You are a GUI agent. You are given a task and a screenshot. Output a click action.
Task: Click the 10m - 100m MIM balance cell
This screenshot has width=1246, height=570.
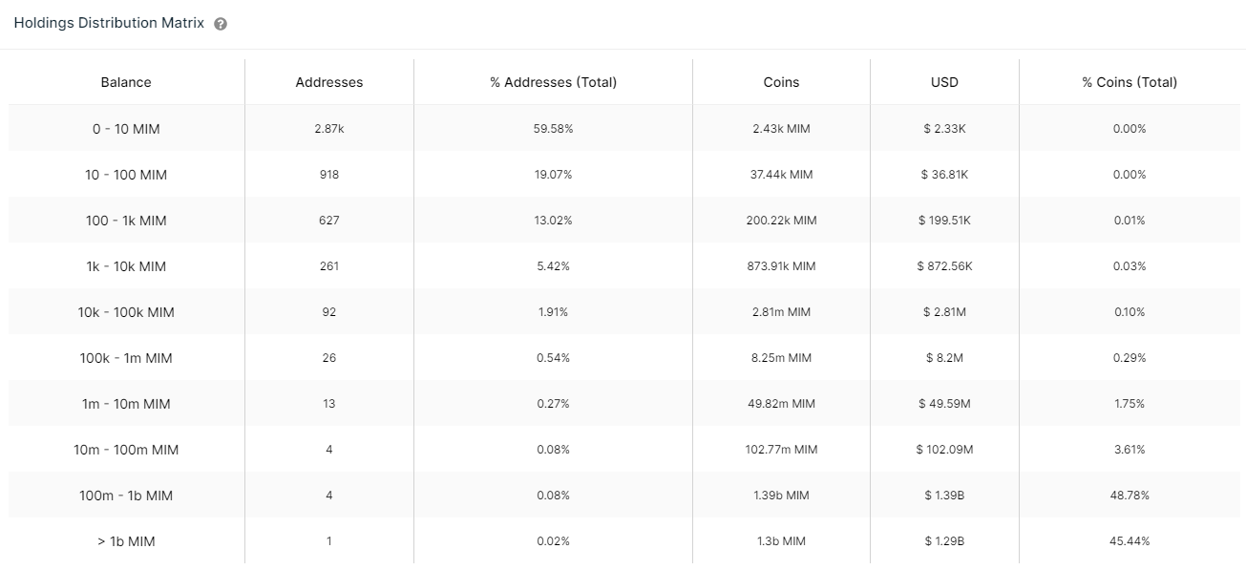126,450
